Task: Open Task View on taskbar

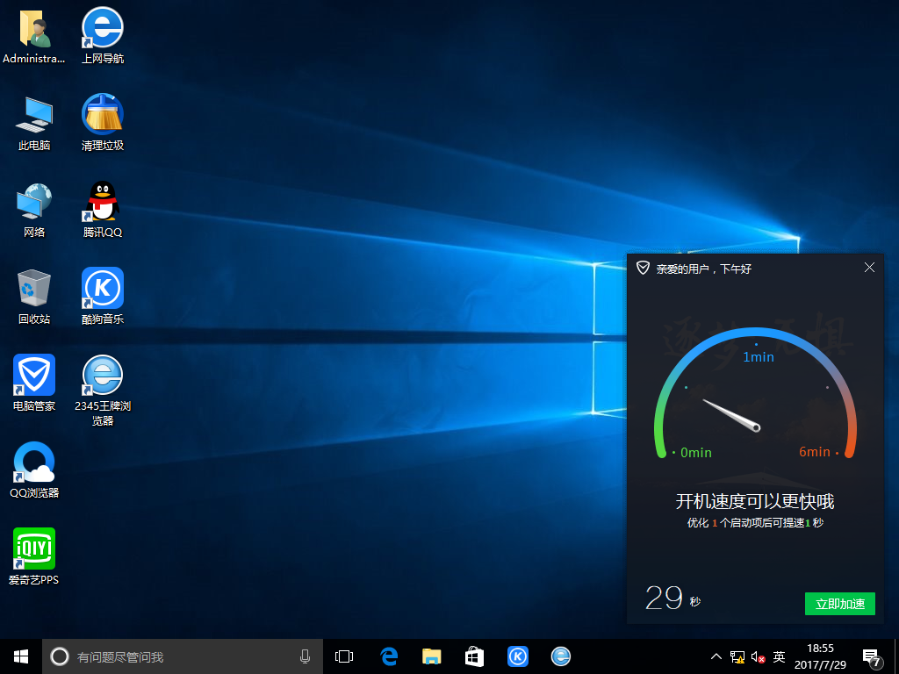Action: [344, 656]
